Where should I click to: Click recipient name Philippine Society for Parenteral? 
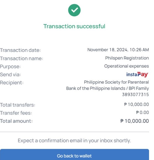[x=116, y=82]
